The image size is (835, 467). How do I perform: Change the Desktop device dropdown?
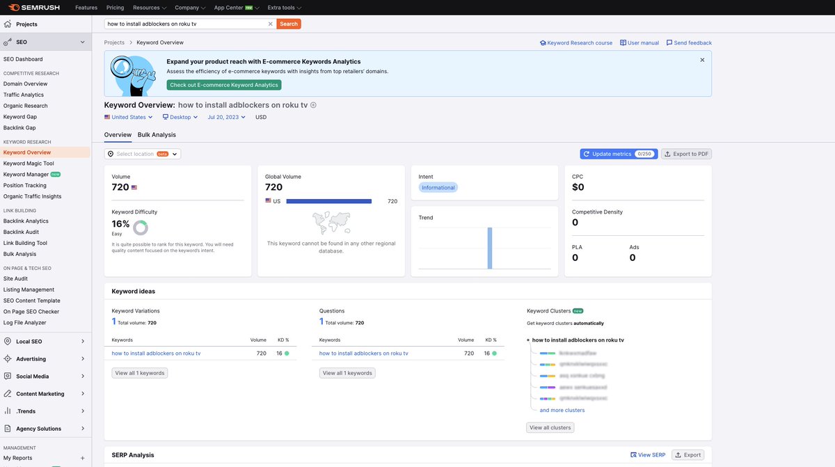(180, 117)
